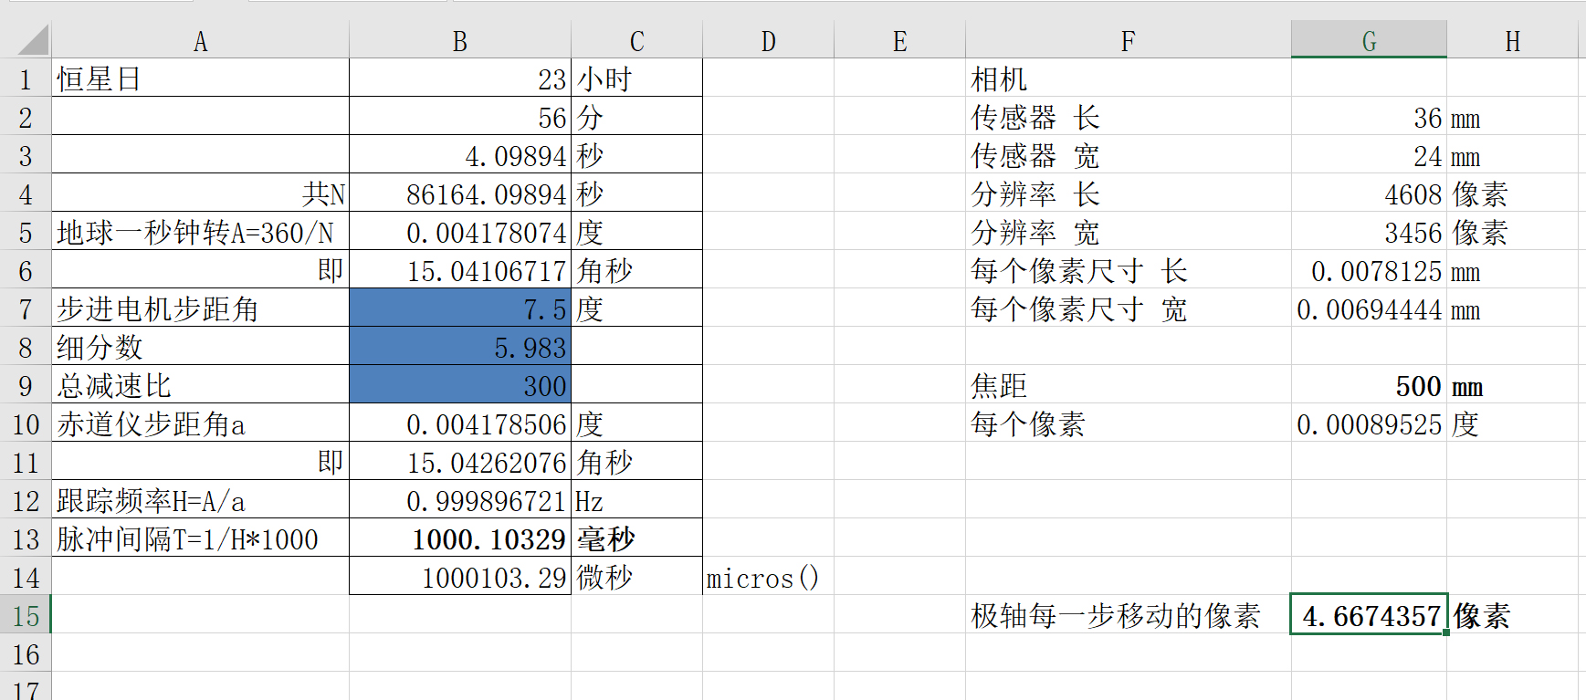Click selected cell 4.6674357
1586x700 pixels.
[1370, 615]
